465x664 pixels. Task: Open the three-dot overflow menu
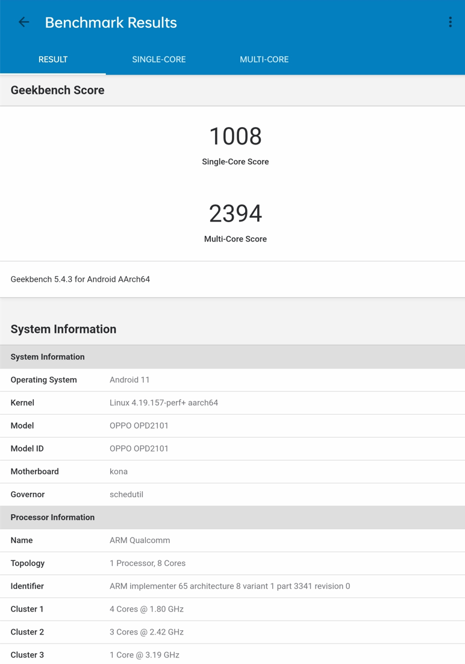(450, 22)
